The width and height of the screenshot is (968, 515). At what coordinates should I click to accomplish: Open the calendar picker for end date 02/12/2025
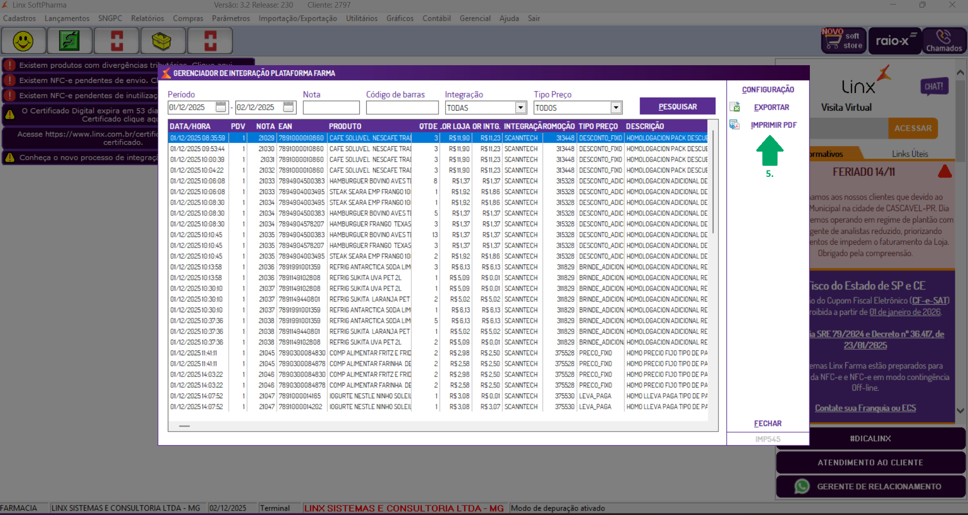[x=288, y=107]
